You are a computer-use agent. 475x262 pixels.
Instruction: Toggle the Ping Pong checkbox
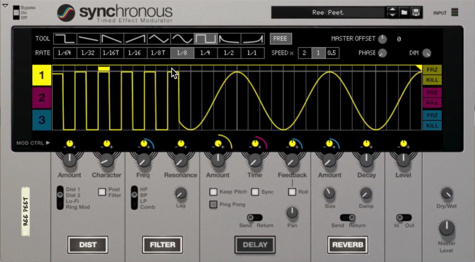pyautogui.click(x=213, y=204)
